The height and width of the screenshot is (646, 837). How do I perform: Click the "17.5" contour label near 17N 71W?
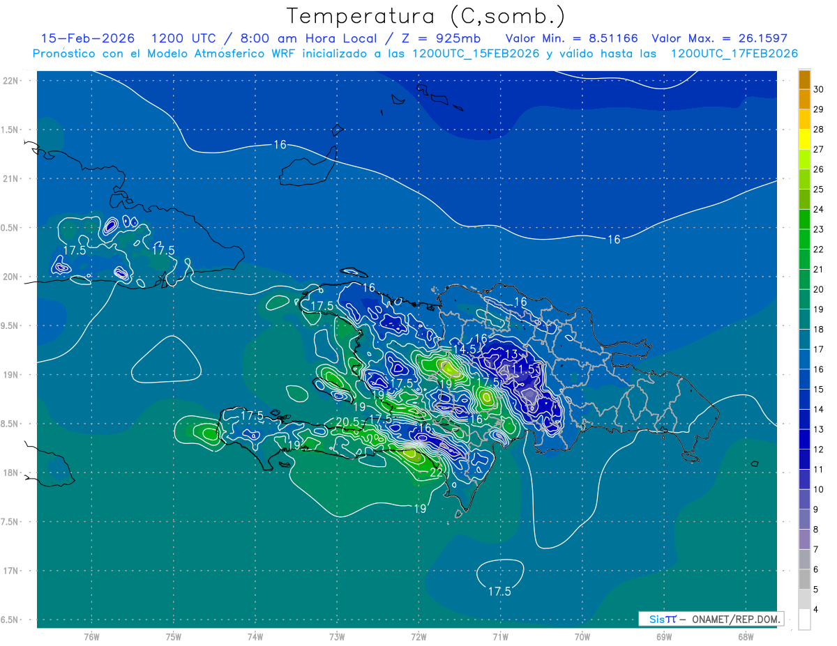click(499, 591)
